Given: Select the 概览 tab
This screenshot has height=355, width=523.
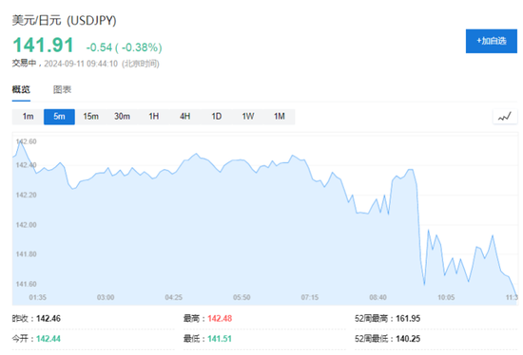Looking at the screenshot, I should (x=21, y=89).
